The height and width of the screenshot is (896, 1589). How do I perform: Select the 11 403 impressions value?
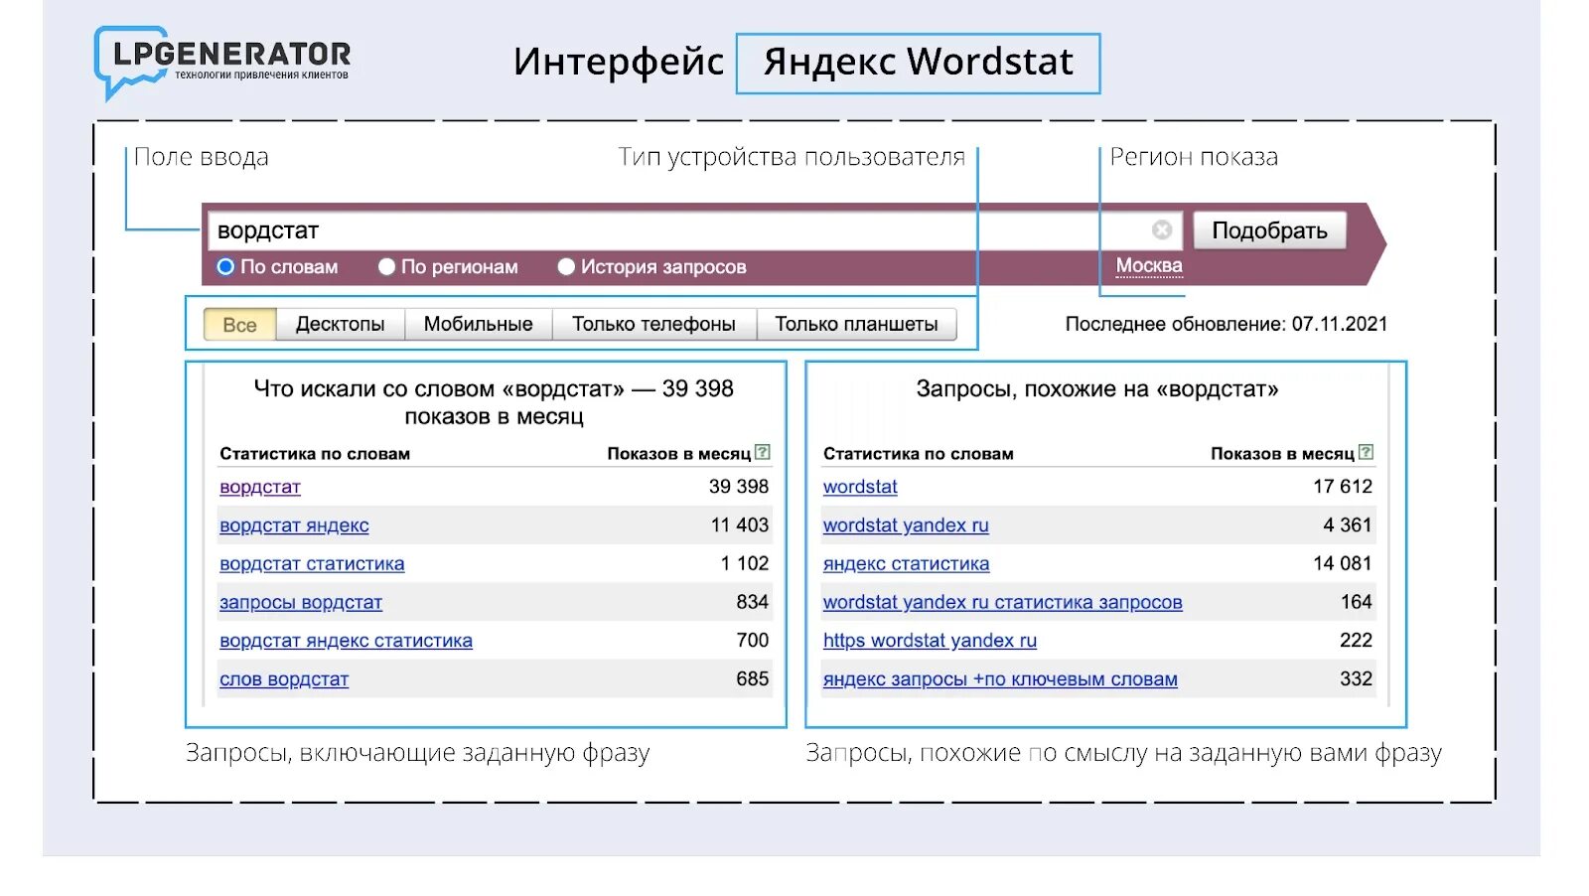coord(740,525)
